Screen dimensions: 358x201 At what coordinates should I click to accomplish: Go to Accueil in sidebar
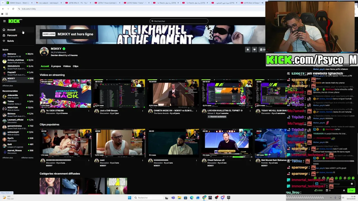click(17, 30)
